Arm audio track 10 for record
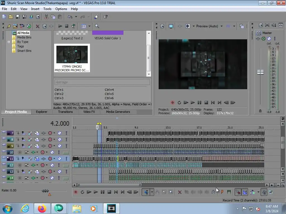 pos(20,152)
